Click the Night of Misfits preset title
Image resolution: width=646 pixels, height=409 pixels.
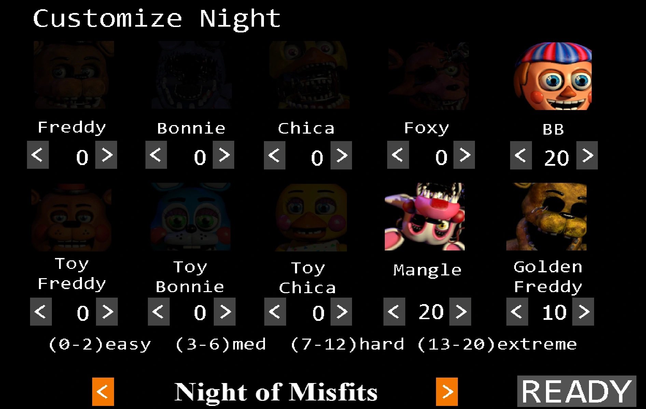276,392
